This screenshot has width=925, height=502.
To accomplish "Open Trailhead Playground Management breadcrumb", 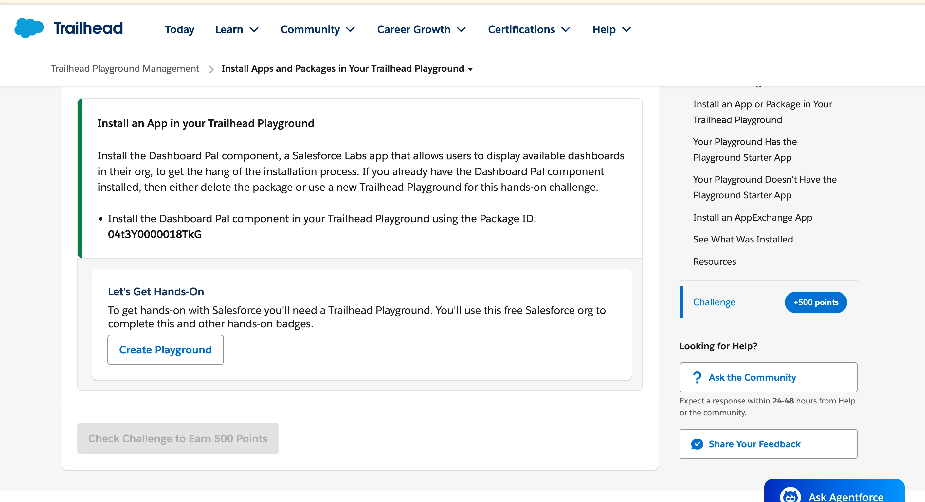I will [x=125, y=69].
